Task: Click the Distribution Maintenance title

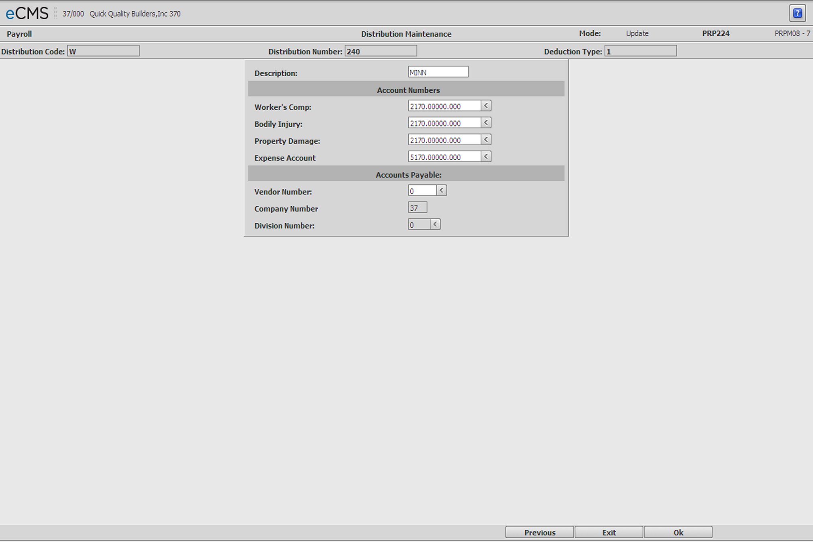Action: point(406,34)
